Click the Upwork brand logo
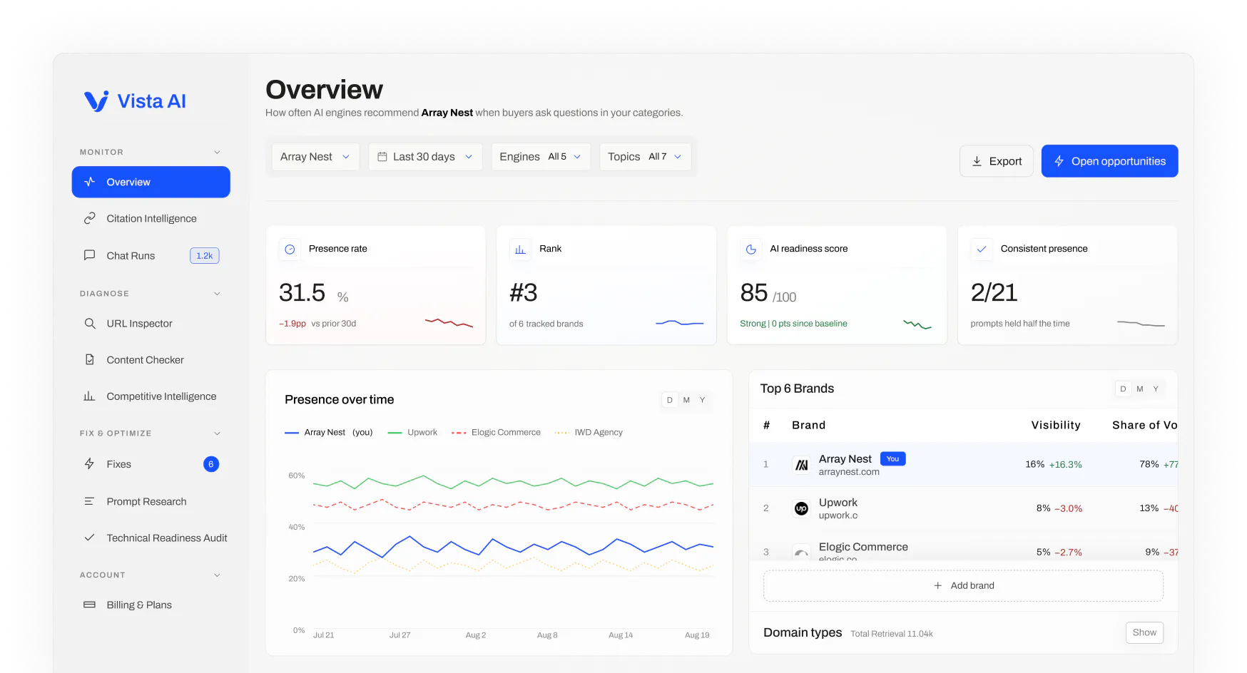This screenshot has width=1247, height=673. click(x=802, y=508)
